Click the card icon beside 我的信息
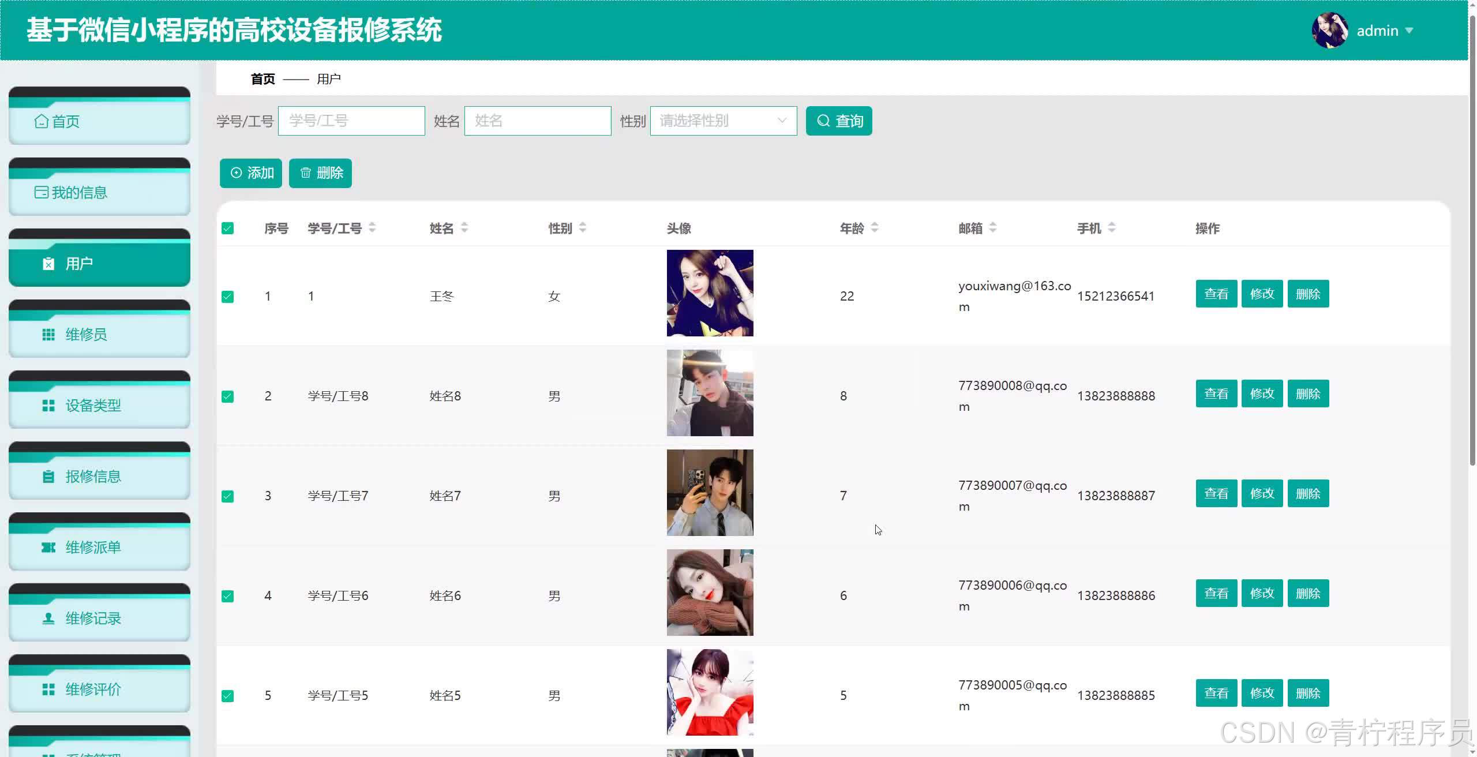 coord(42,192)
